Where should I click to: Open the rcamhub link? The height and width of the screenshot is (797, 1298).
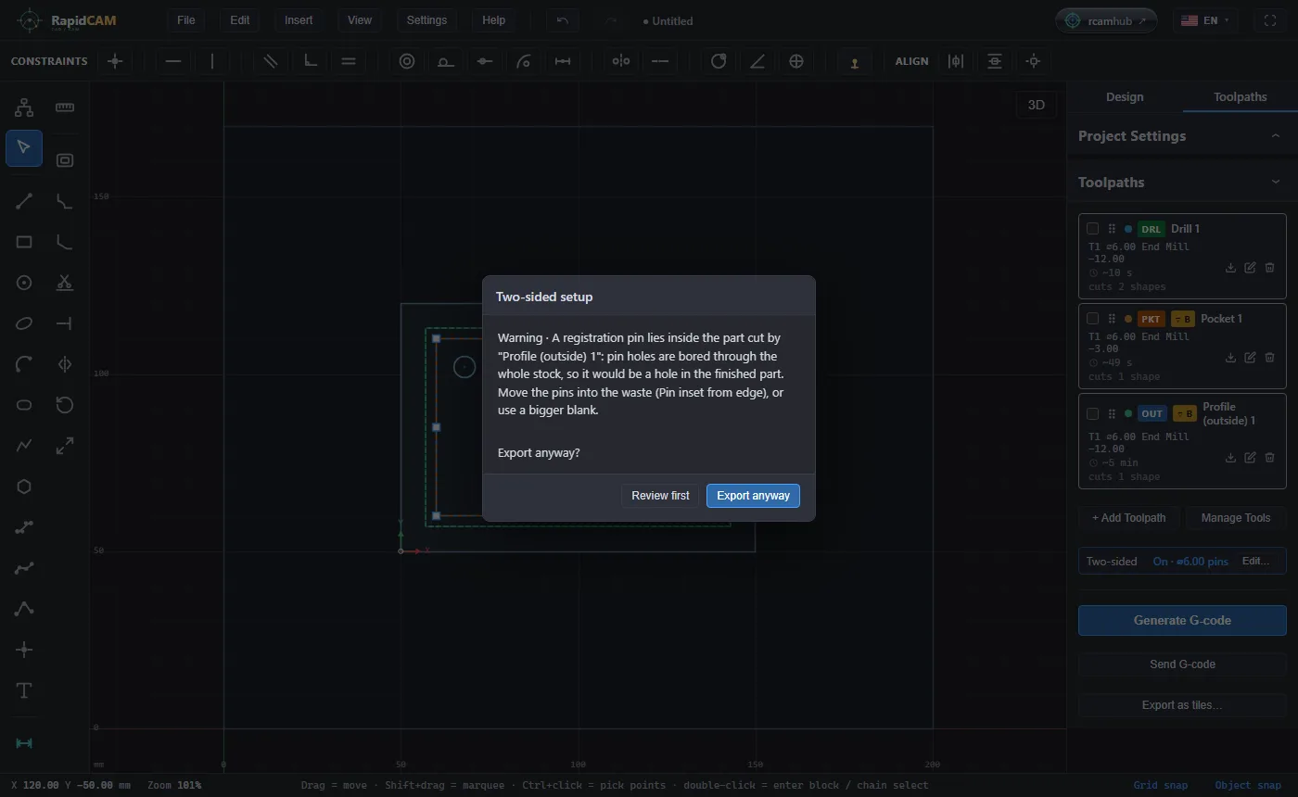coord(1106,20)
